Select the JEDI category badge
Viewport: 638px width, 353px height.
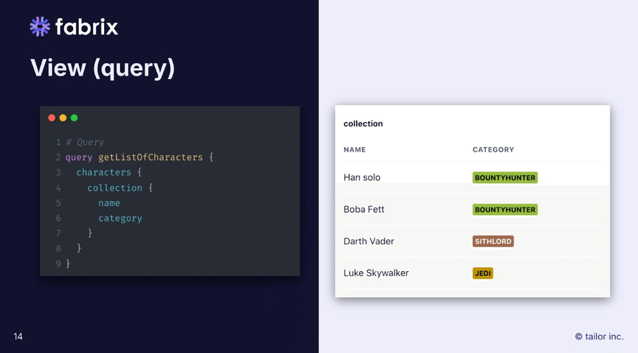pos(483,273)
